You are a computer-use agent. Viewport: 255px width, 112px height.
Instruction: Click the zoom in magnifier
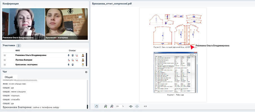tap(105, 106)
